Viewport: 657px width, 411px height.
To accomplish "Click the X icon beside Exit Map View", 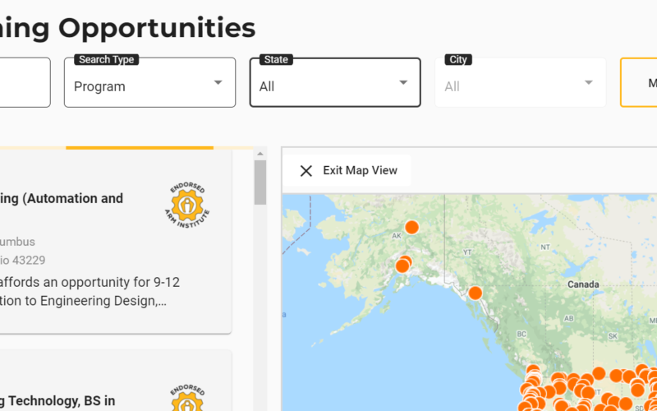I will pos(306,171).
